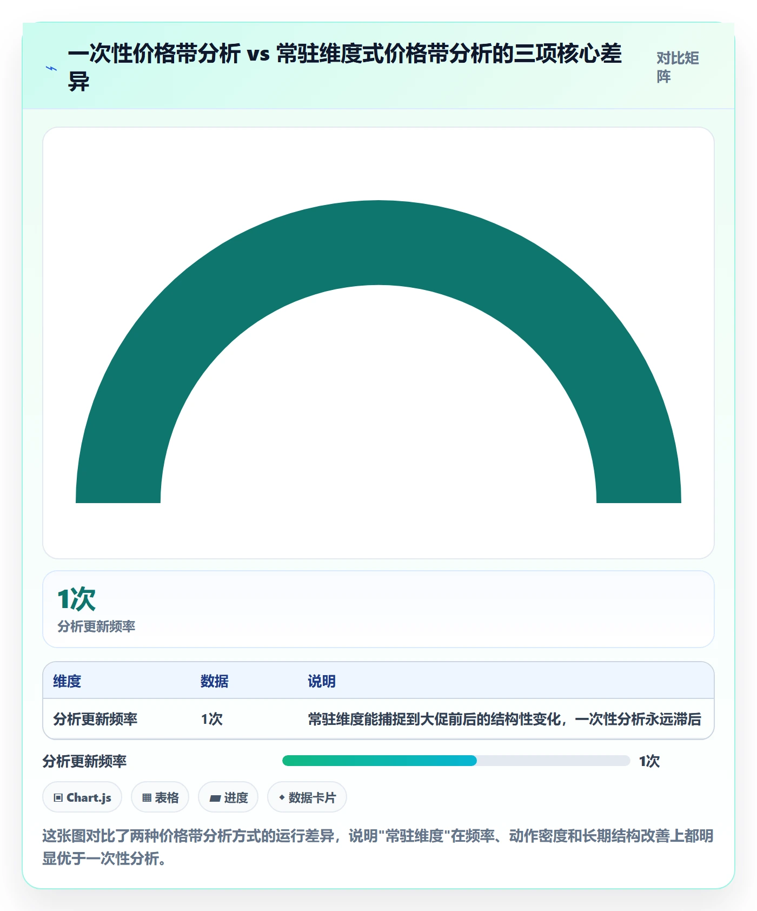Click the lightning bolt icon beside the title
Image resolution: width=757 pixels, height=911 pixels.
pyautogui.click(x=51, y=69)
